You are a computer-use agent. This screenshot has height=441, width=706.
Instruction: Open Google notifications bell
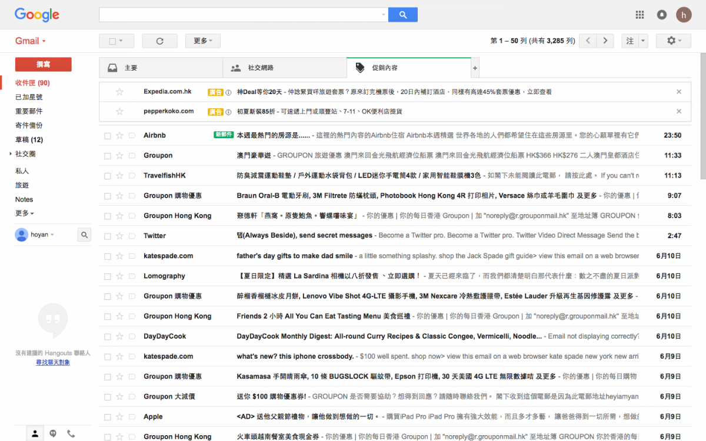point(662,15)
